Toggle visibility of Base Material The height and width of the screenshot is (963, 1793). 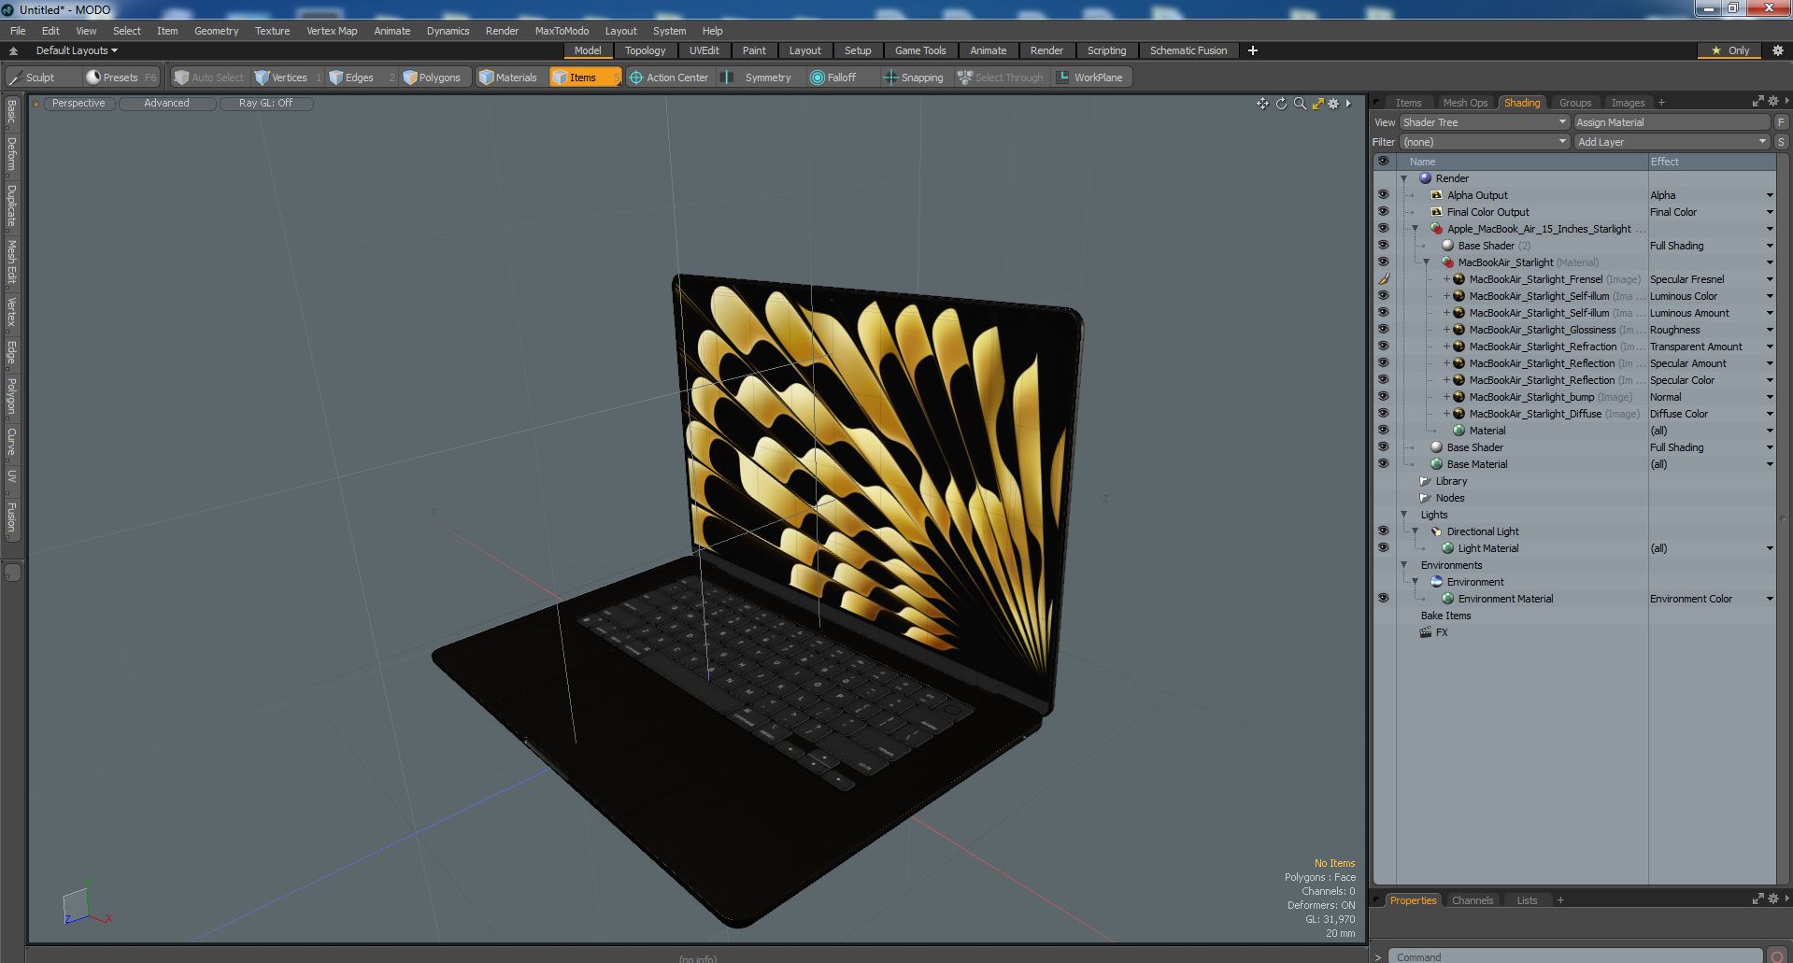[1383, 464]
